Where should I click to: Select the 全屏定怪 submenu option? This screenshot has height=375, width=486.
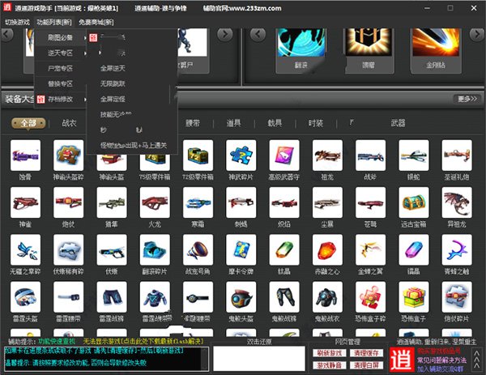pos(113,99)
